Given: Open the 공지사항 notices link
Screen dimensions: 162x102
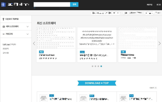Looking at the screenshot, I should [x=6, y=53].
